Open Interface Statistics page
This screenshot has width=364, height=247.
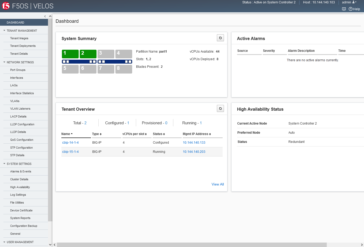tap(22, 93)
